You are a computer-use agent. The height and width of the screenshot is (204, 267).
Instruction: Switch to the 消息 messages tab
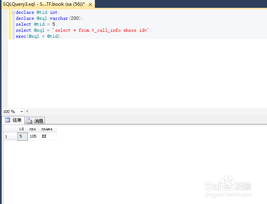(35, 121)
